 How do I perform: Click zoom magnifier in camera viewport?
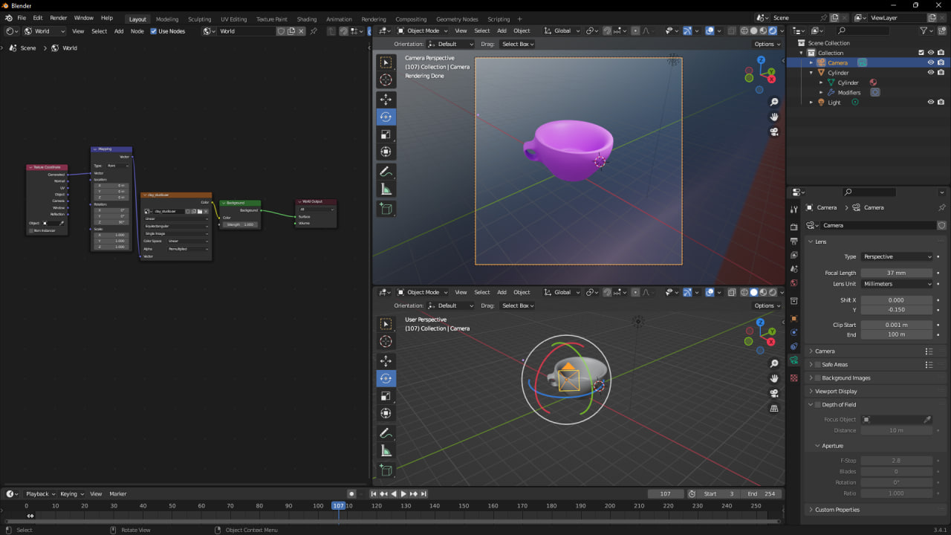pyautogui.click(x=774, y=102)
